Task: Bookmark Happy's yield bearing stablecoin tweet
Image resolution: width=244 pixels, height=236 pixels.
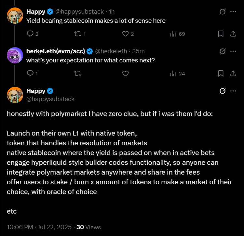Action: click(221, 33)
